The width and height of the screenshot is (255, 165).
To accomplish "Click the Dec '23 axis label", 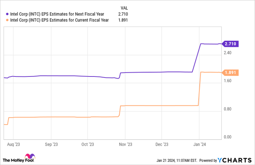I will coord(162,144).
